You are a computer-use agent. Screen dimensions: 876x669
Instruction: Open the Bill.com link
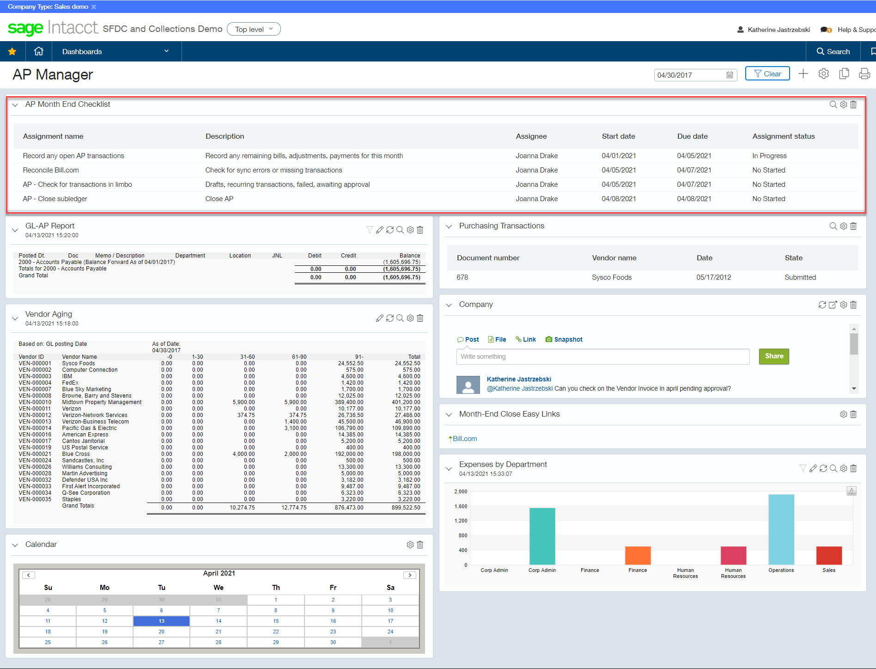[464, 439]
